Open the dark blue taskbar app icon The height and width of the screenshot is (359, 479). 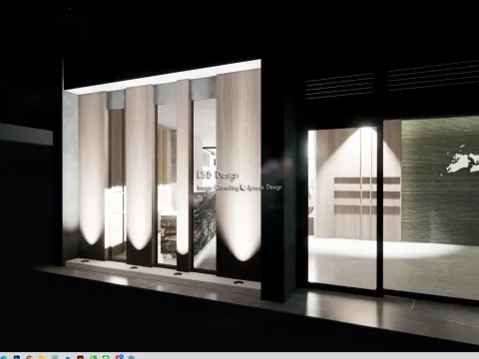click(17, 357)
